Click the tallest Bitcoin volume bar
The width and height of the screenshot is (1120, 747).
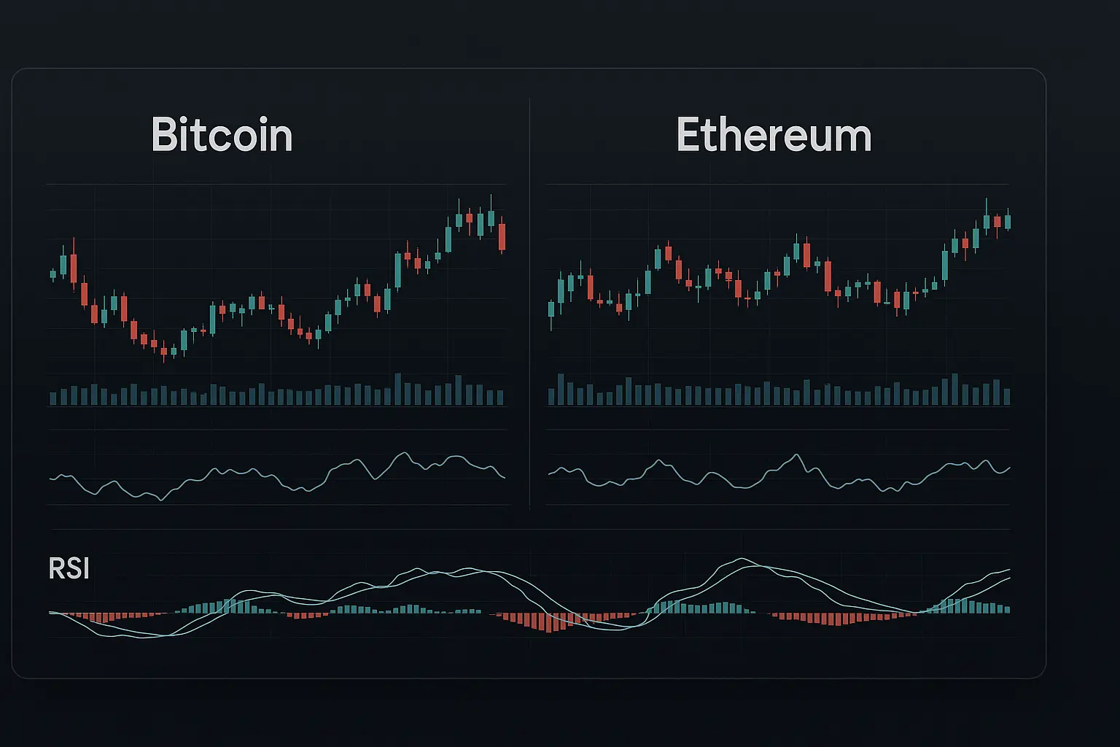[x=397, y=389]
